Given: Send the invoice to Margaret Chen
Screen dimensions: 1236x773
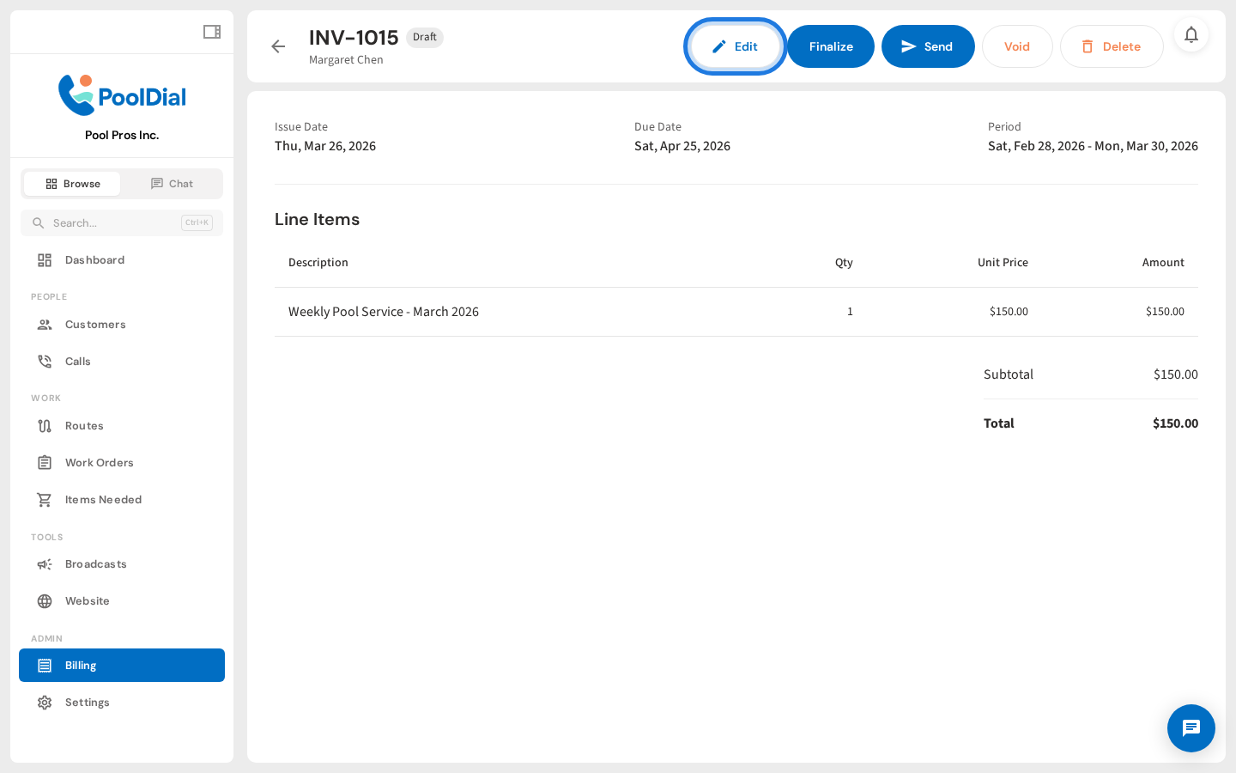Looking at the screenshot, I should 928,46.
